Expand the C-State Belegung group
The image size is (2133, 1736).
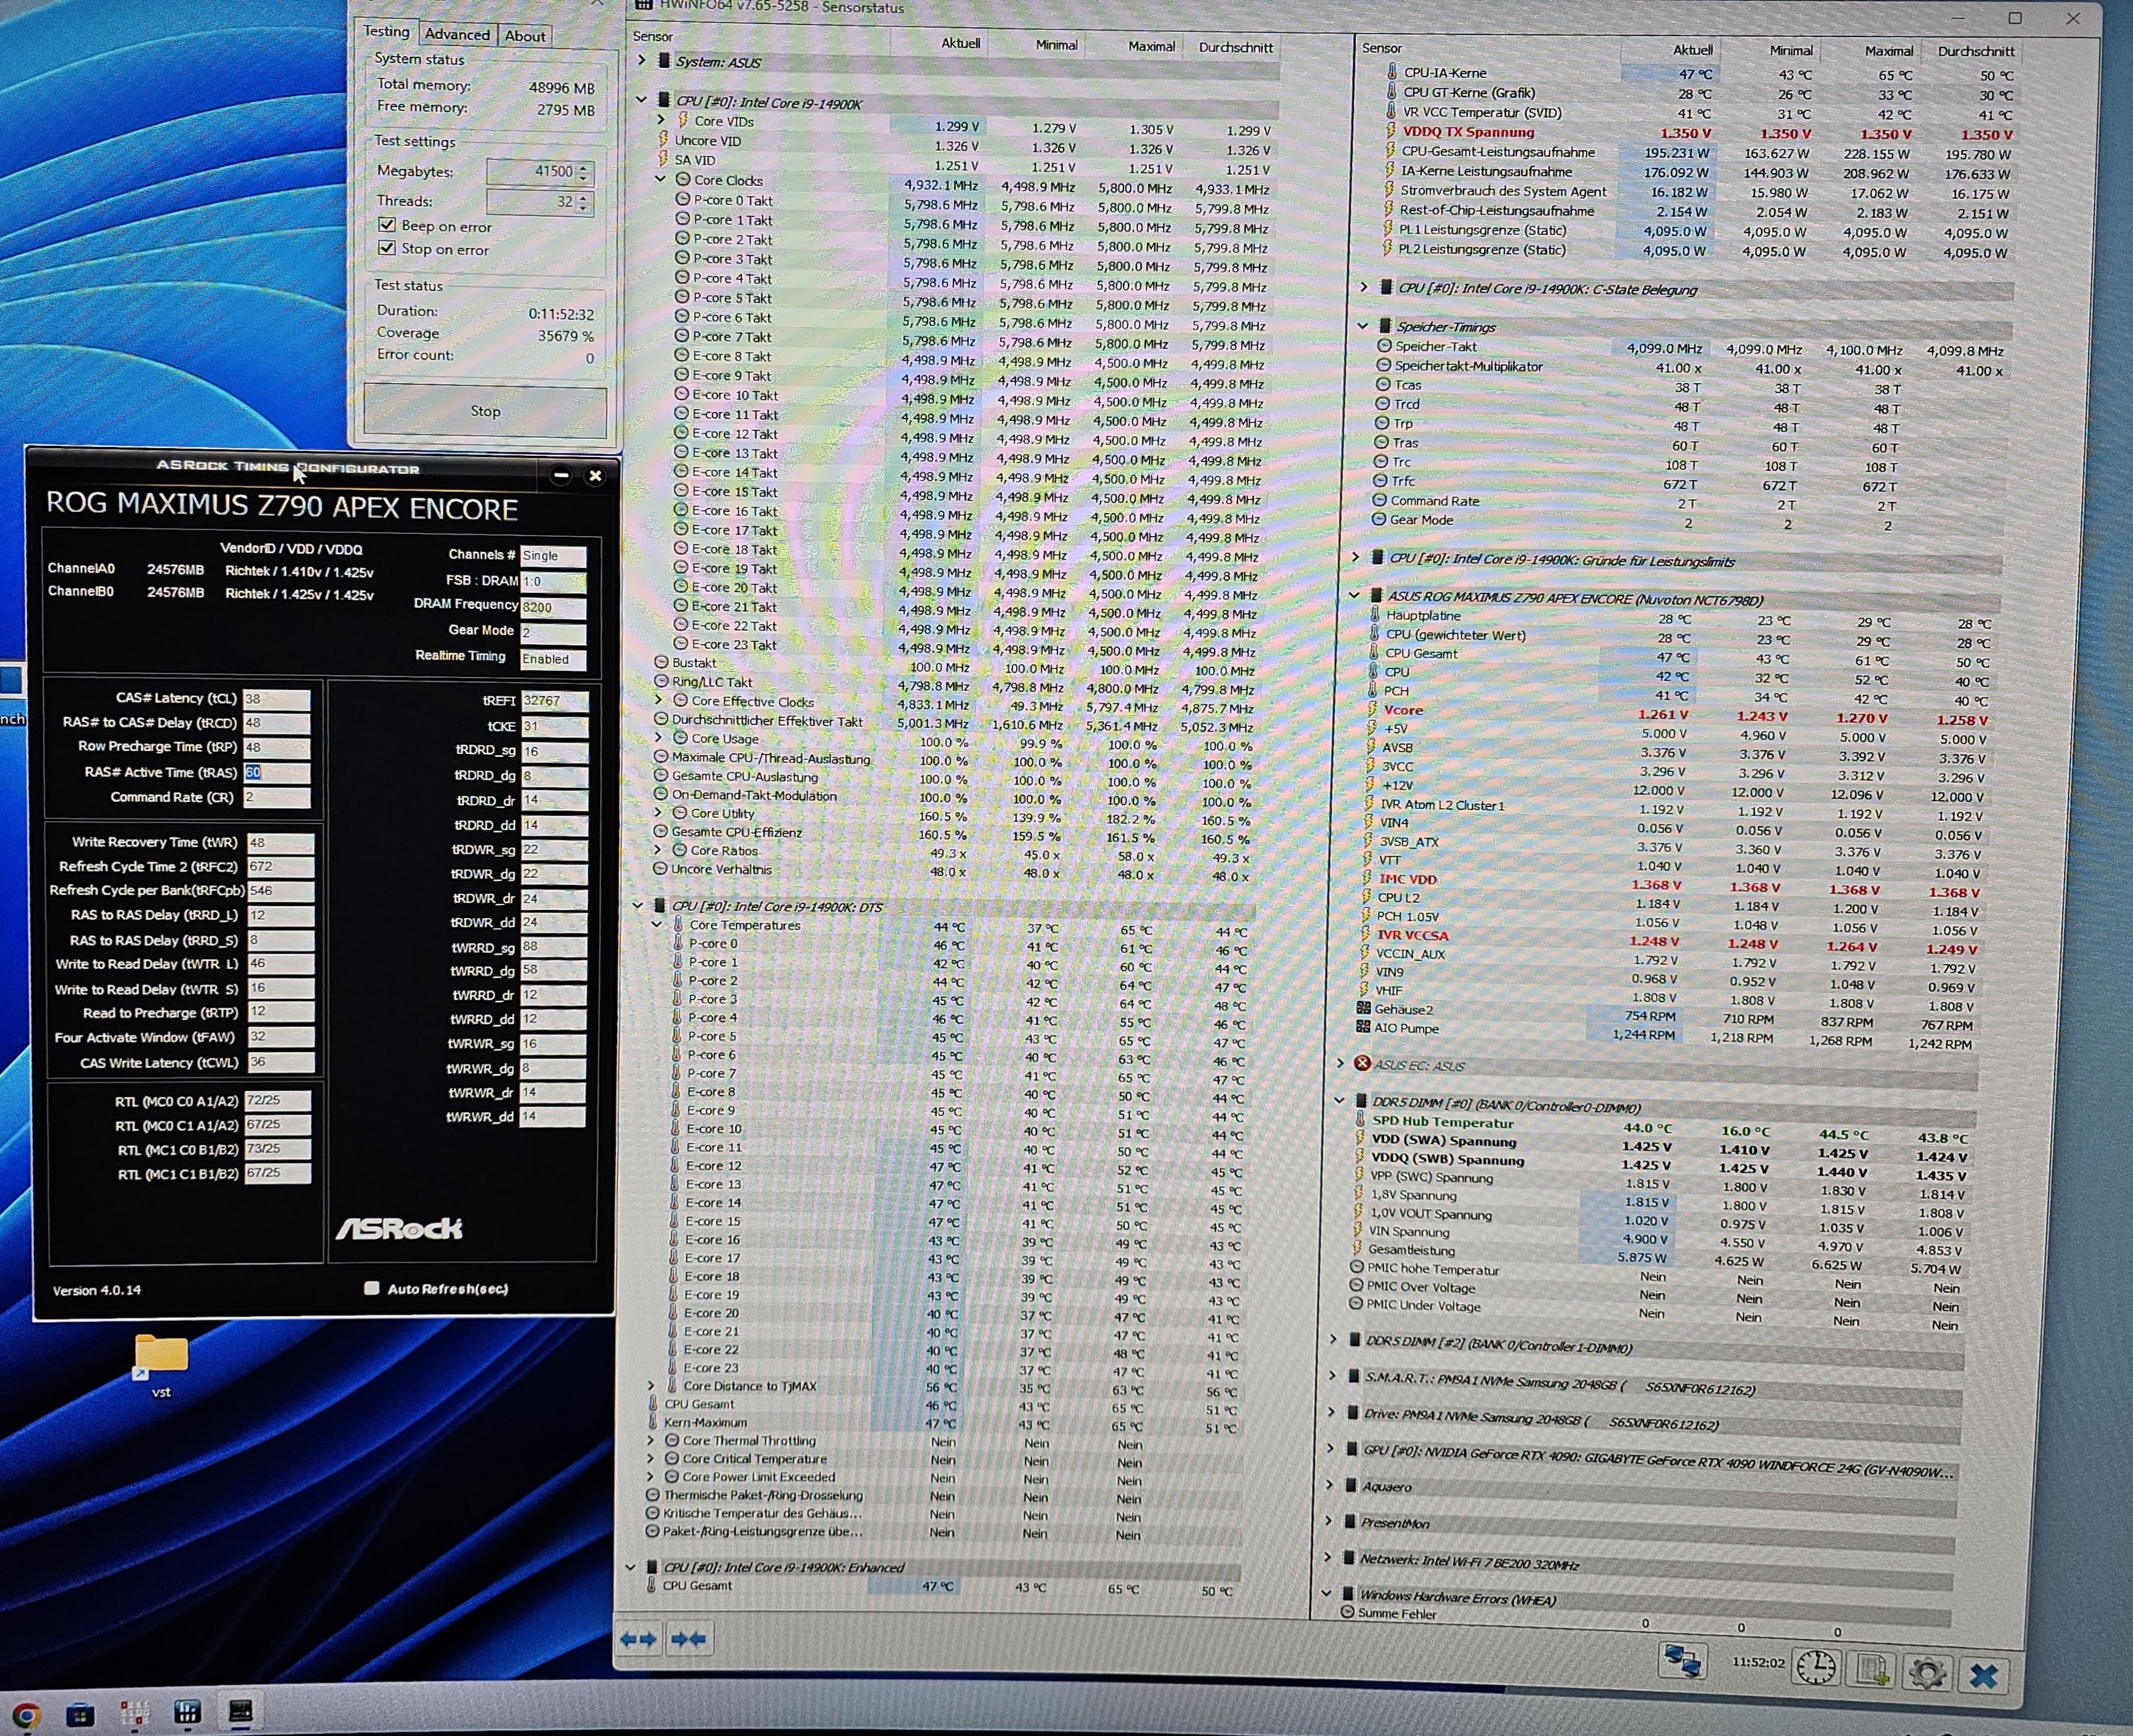1364,287
